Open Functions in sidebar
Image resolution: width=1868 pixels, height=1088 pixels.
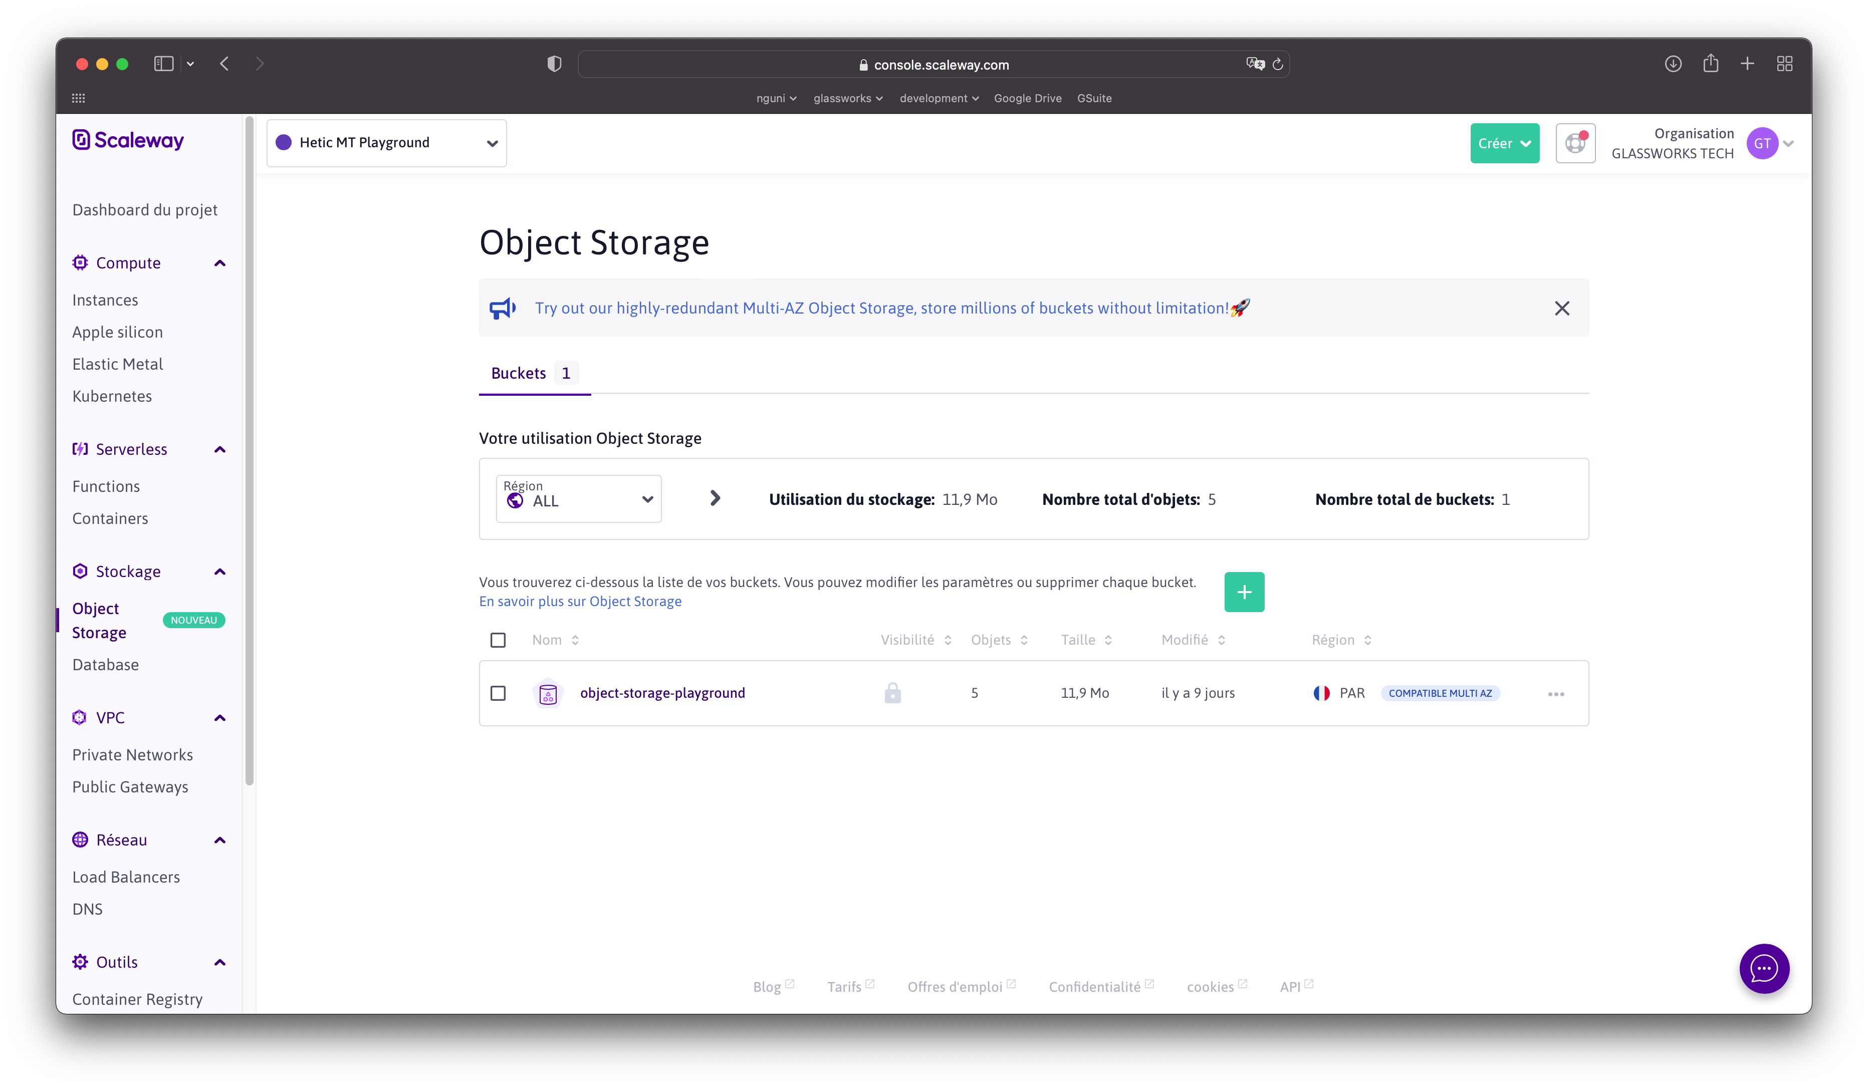(106, 486)
